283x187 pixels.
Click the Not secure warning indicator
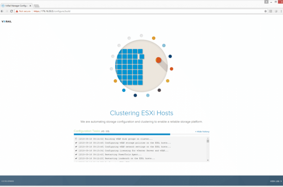(x=23, y=11)
